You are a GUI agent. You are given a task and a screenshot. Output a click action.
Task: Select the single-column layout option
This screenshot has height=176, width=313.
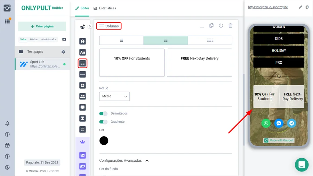[x=121, y=40]
